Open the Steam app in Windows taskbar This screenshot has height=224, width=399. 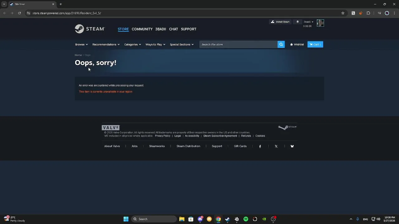(228, 219)
